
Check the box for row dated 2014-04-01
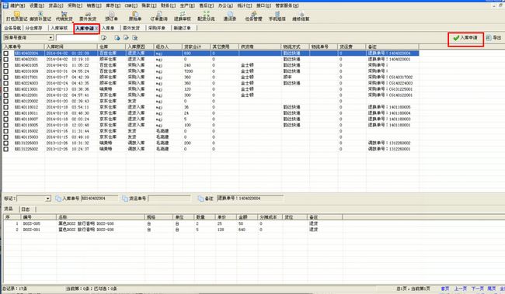click(5, 65)
